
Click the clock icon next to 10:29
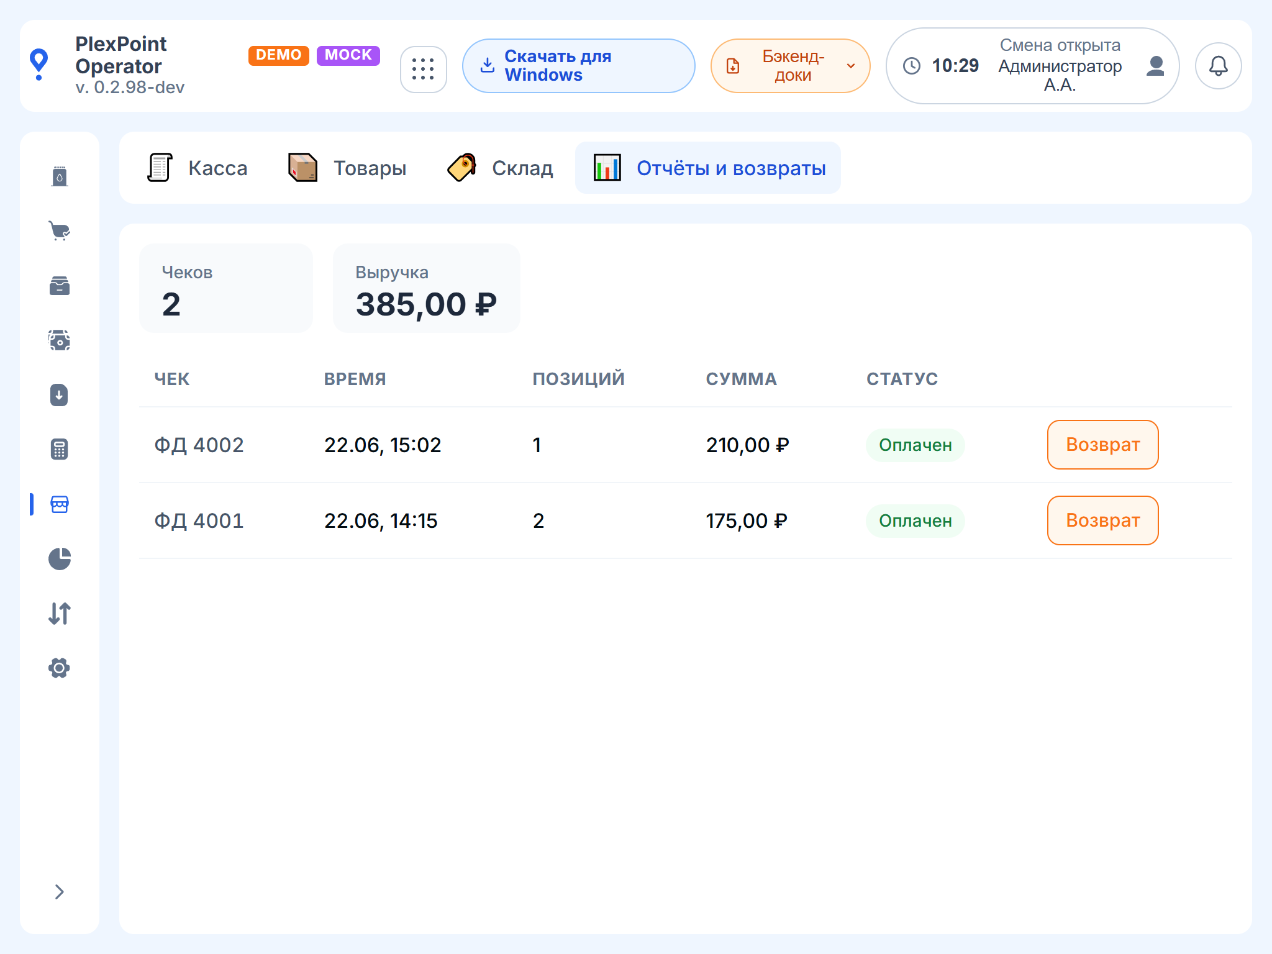point(911,66)
